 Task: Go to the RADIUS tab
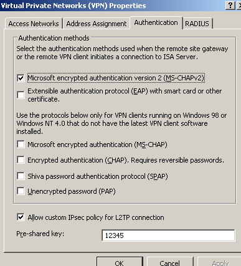[197, 24]
